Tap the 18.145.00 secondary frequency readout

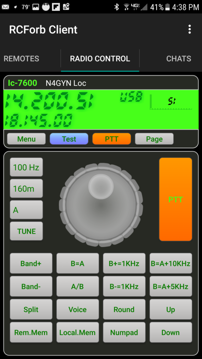pyautogui.click(x=38, y=121)
